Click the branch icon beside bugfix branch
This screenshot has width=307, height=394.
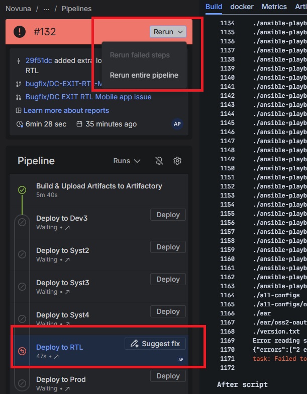(18, 84)
